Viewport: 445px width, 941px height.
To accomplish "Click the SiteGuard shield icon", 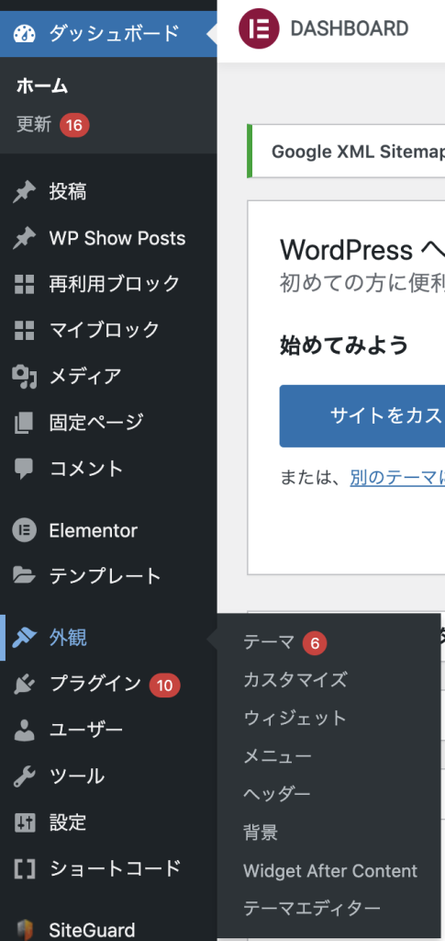I will 25,930.
